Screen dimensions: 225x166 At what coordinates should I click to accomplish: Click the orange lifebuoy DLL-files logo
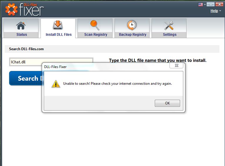[x=11, y=9]
